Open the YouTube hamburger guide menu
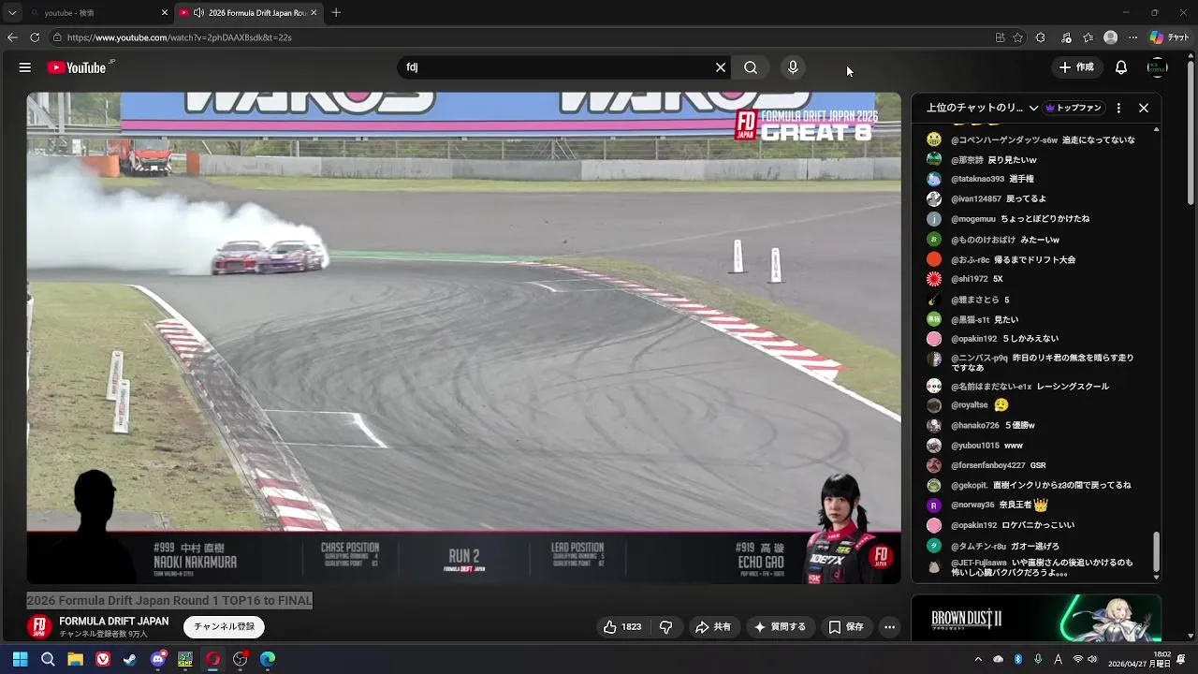The height and width of the screenshot is (674, 1198). [x=25, y=67]
